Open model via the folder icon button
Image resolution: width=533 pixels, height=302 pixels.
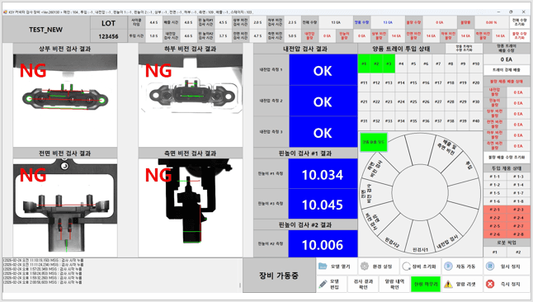[323, 267]
